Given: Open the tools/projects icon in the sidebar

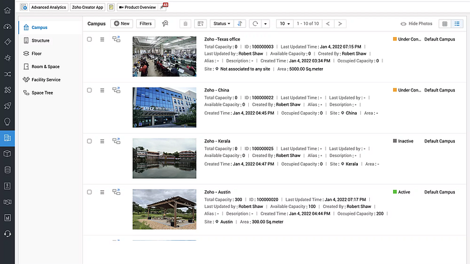Looking at the screenshot, I should coord(7,89).
